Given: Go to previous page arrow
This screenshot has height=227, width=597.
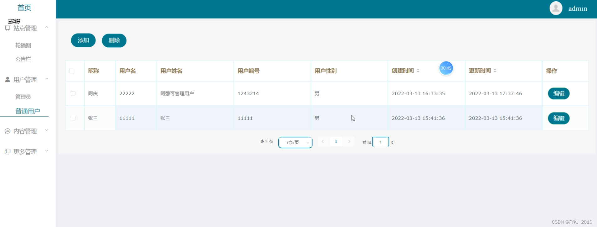Looking at the screenshot, I should click(x=323, y=141).
